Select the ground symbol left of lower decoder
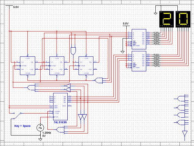194x146 pixels. (x=123, y=52)
